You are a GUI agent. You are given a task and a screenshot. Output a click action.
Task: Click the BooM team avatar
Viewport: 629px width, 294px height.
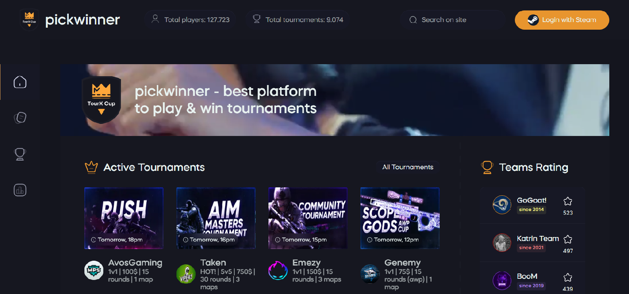click(502, 281)
